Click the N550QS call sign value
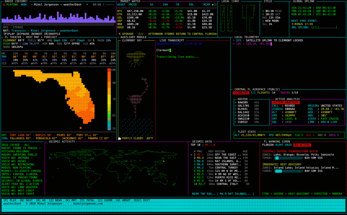This screenshot has width=347, height=215. tap(290, 106)
